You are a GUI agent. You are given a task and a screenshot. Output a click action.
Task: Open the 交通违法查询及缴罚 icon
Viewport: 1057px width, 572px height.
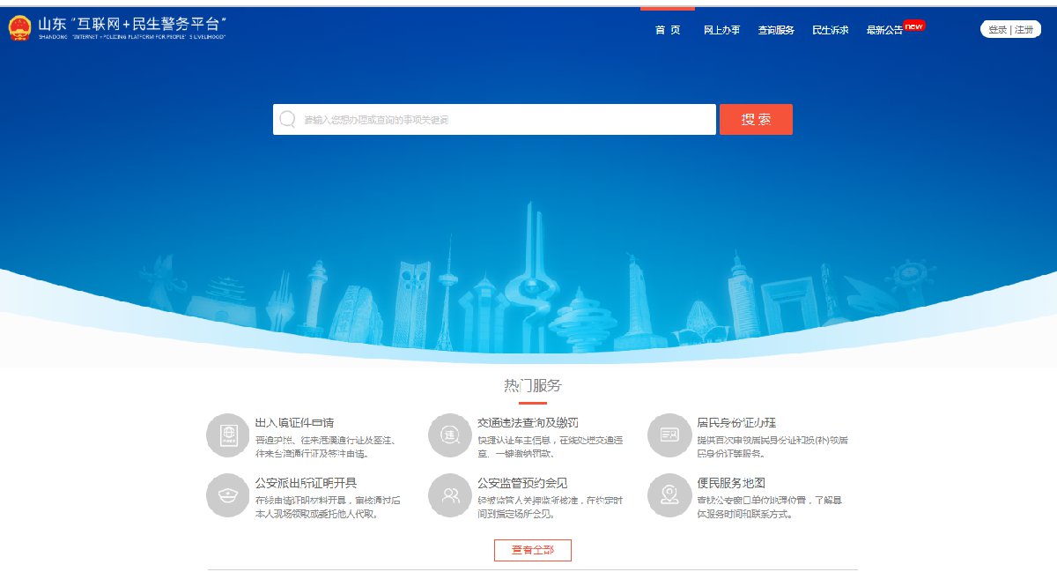pyautogui.click(x=450, y=435)
